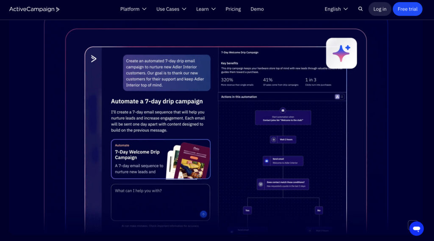Image resolution: width=434 pixels, height=241 pixels.
Task: Click the Start automation trigger node
Action: pyautogui.click(x=283, y=118)
